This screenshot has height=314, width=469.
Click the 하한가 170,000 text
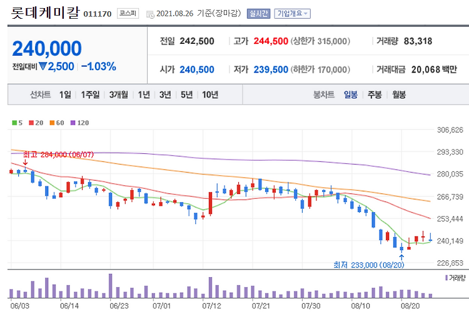coord(320,69)
